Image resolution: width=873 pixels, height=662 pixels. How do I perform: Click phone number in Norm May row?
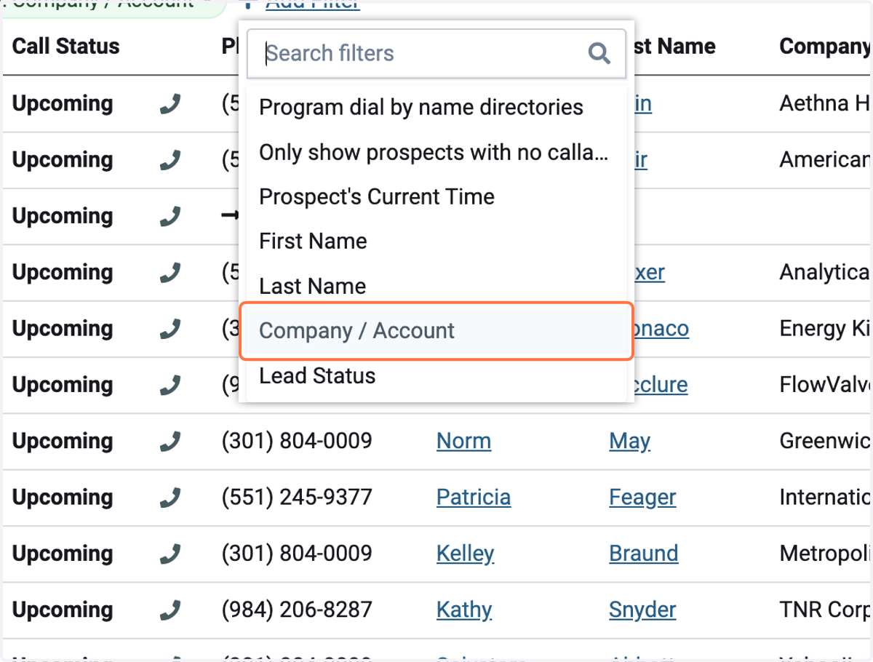(x=297, y=441)
